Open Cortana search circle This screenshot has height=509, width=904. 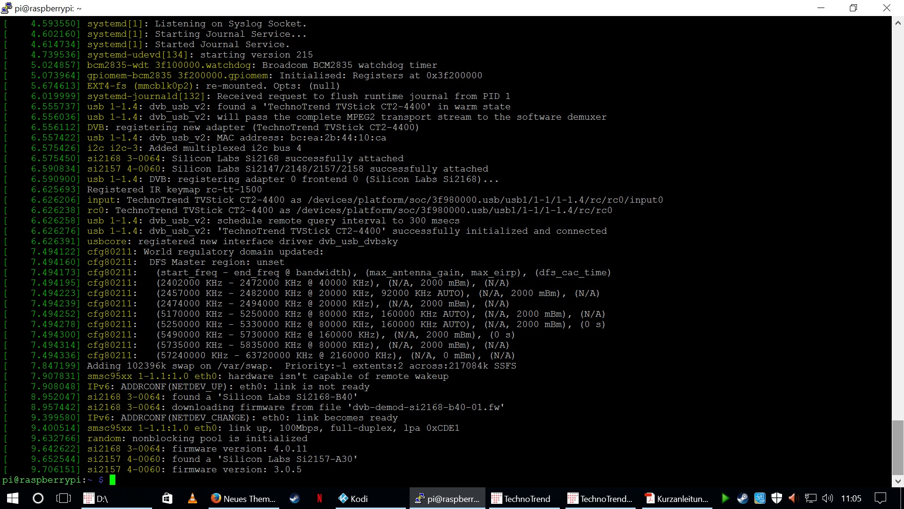pos(38,498)
